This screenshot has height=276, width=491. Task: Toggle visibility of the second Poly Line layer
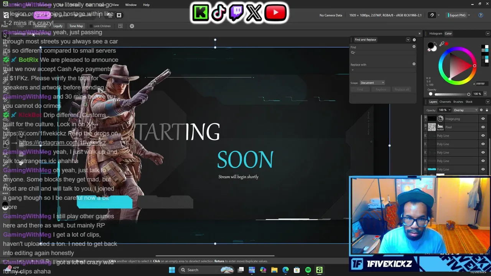pos(483,144)
